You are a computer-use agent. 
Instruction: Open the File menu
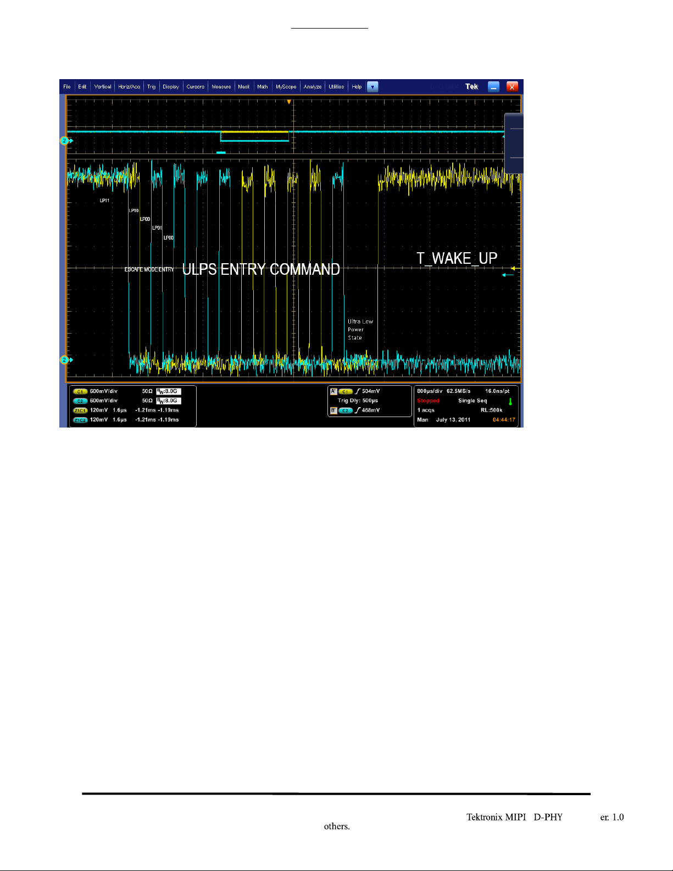[67, 87]
